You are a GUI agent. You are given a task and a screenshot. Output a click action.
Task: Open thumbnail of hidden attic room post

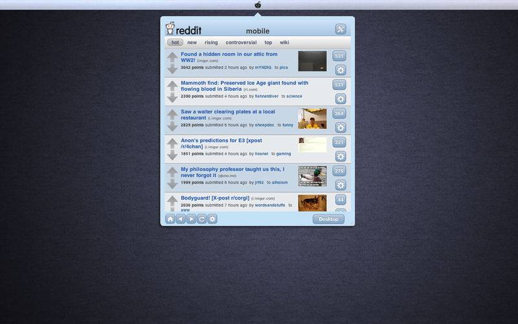(312, 61)
